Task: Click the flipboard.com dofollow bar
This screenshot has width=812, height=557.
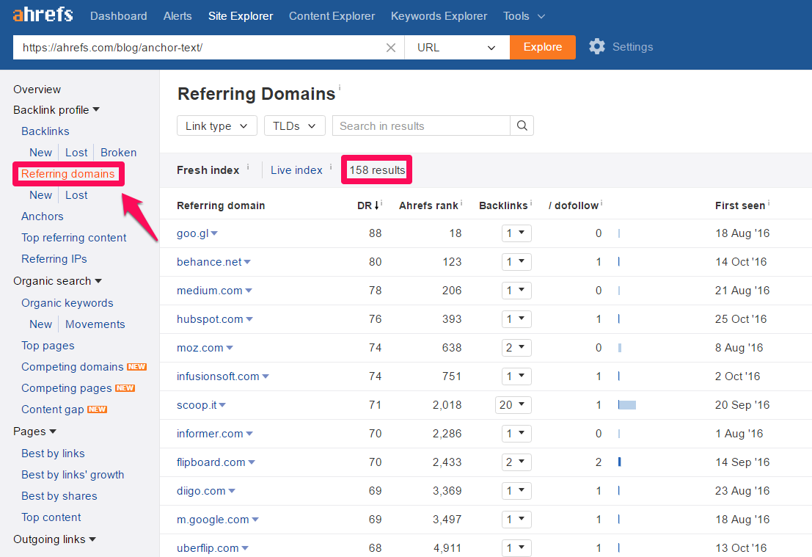Action: click(x=619, y=462)
